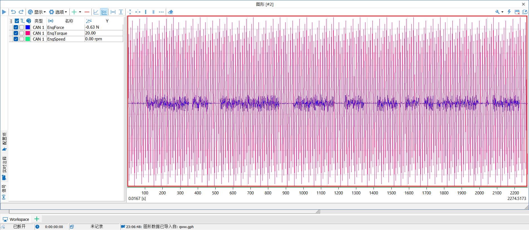Click the lightning bolt icon
The image size is (529, 230).
509,12
